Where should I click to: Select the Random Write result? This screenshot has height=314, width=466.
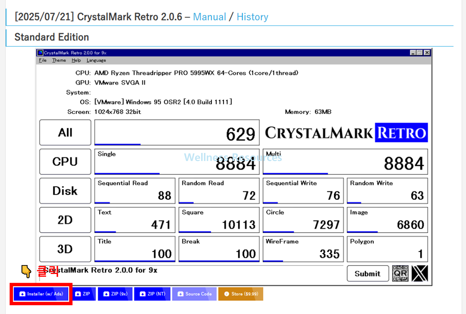coord(387,191)
